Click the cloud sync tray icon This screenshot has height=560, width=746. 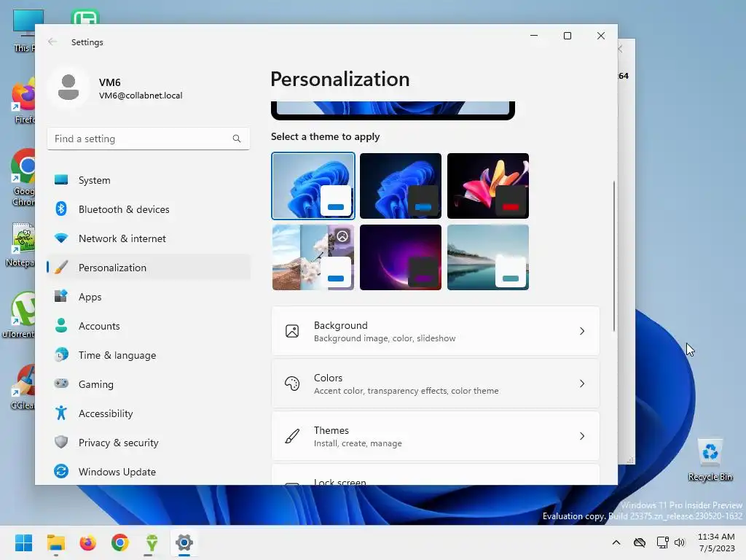coord(640,542)
